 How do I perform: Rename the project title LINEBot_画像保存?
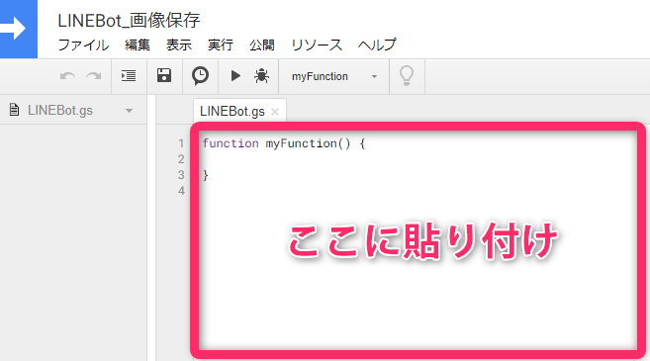tap(129, 21)
